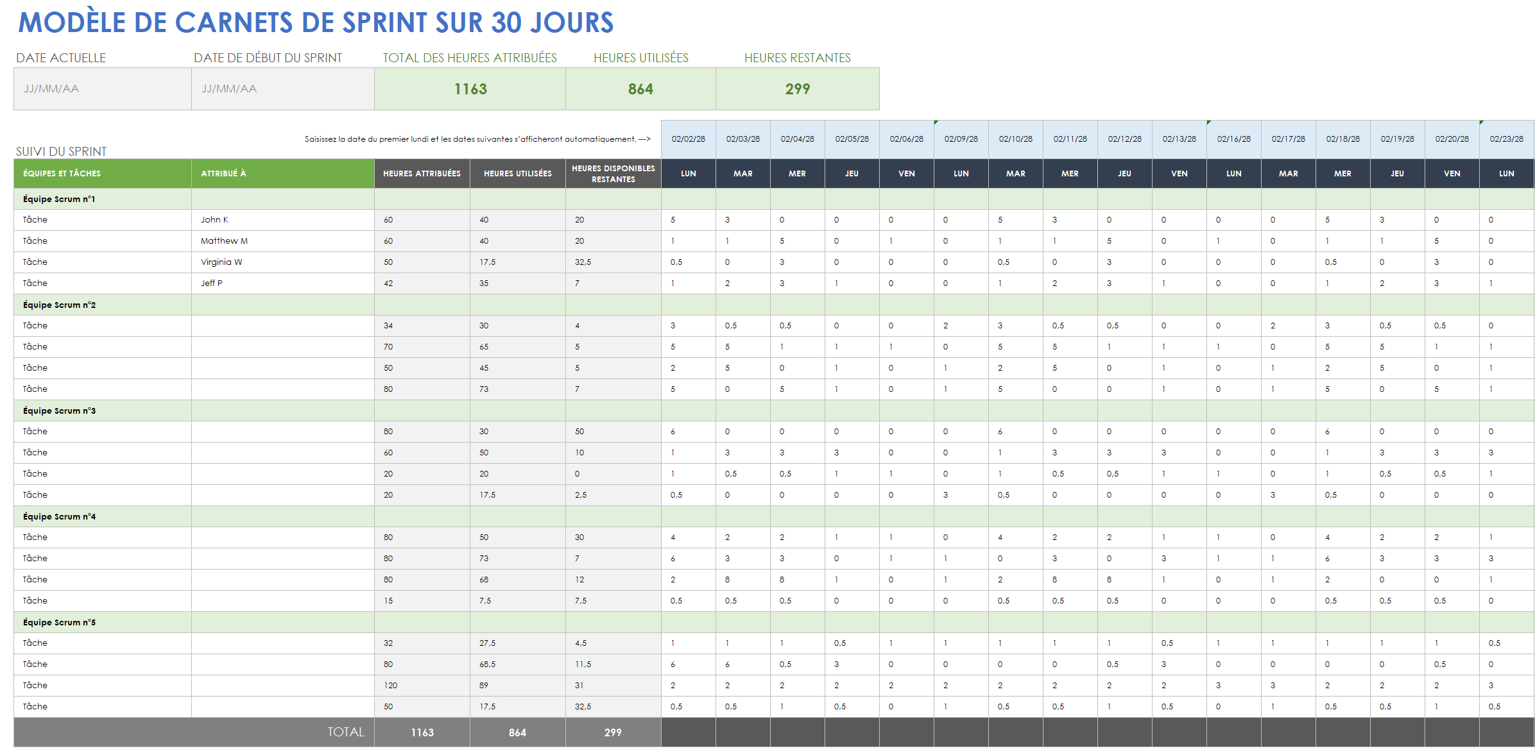Select Équipe Scrum n°2 row label
This screenshot has height=753, width=1535.
point(59,305)
